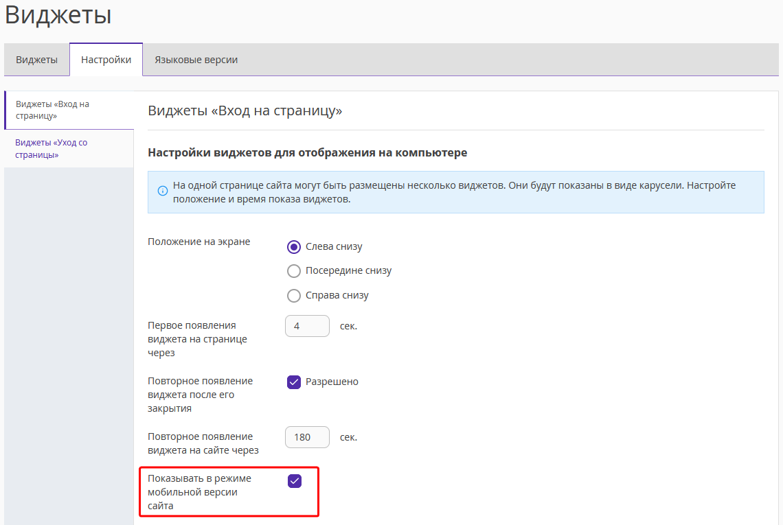Click the repeat appearance field with 180
Image resolution: width=783 pixels, height=525 pixels.
click(x=307, y=437)
